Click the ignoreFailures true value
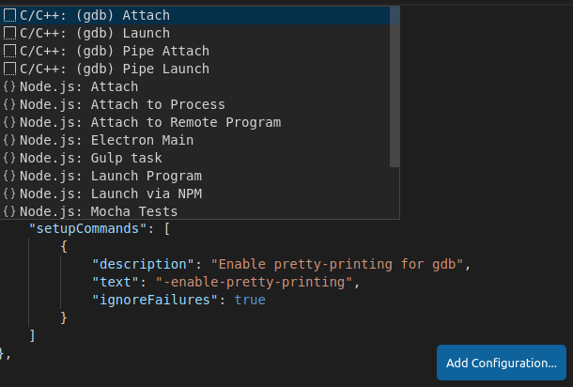This screenshot has width=573, height=387. pos(250,300)
